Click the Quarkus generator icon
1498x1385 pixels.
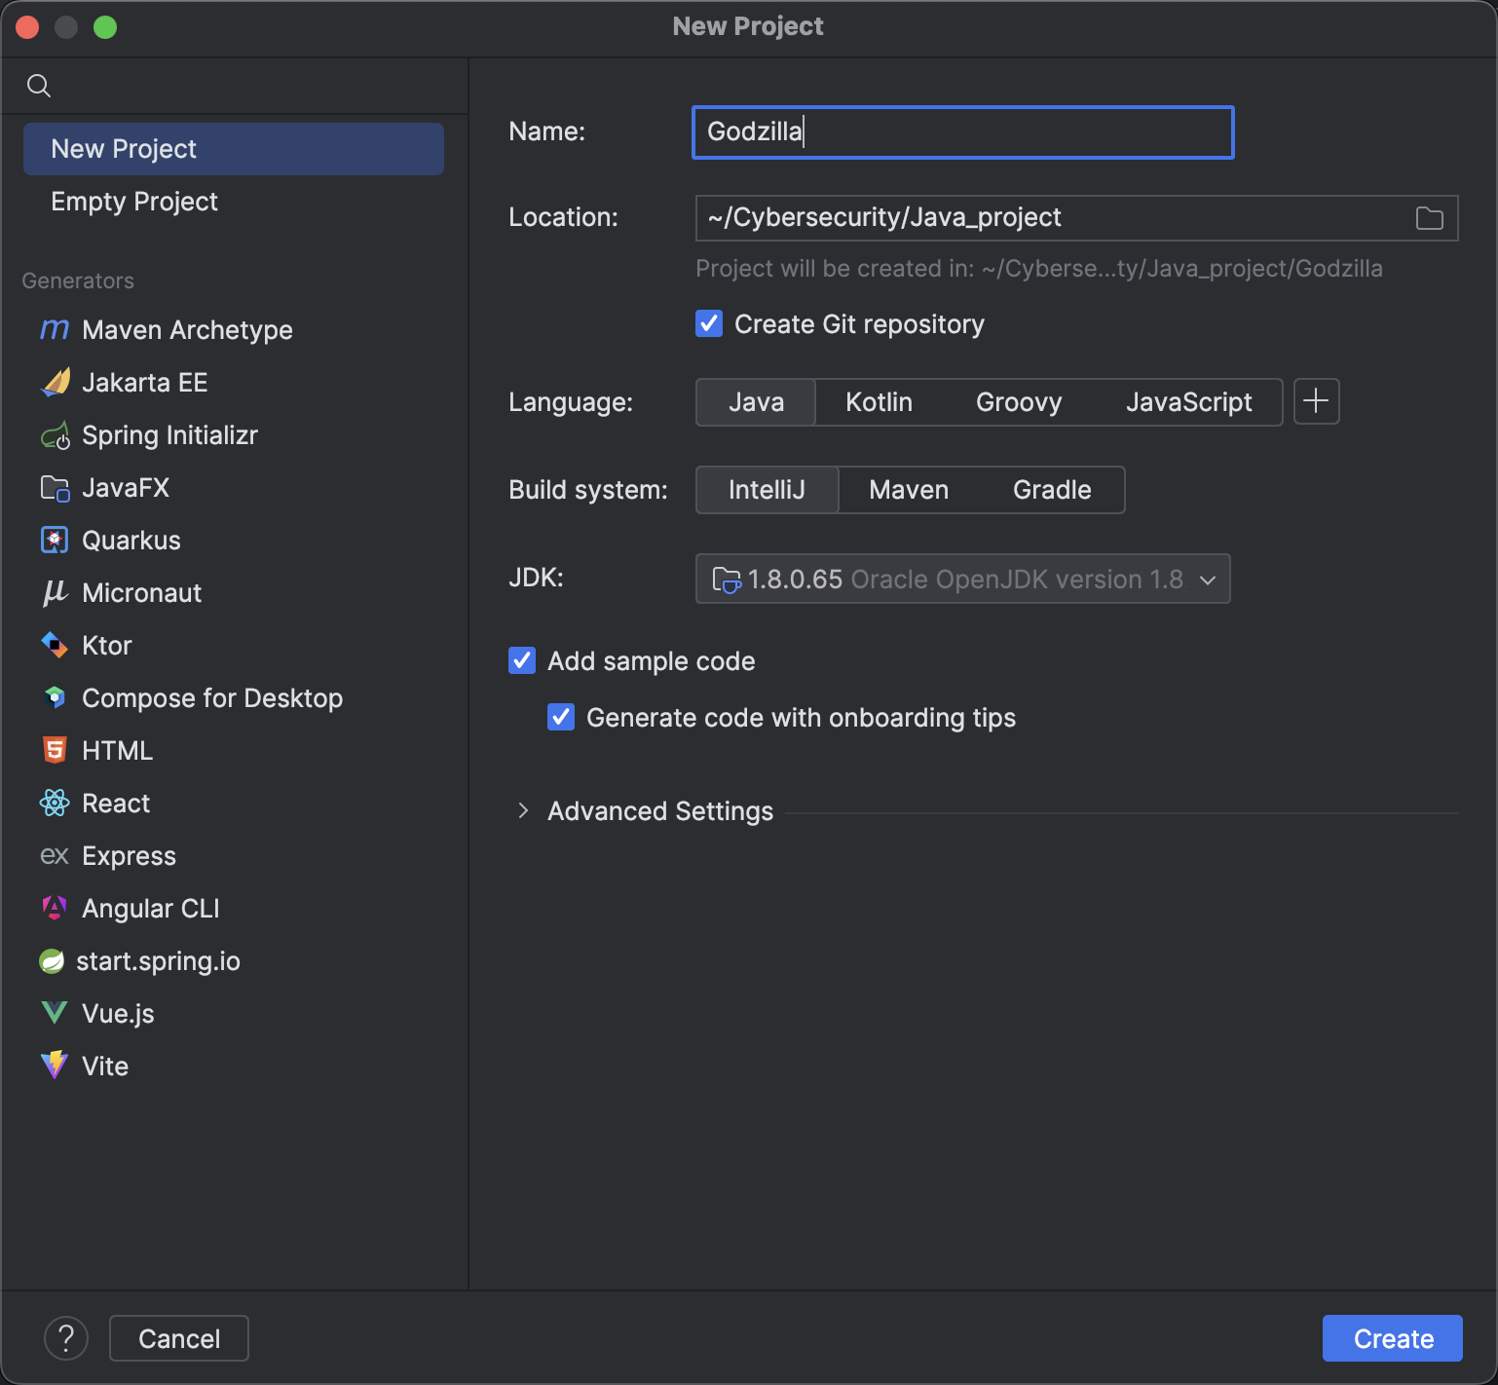(x=55, y=541)
